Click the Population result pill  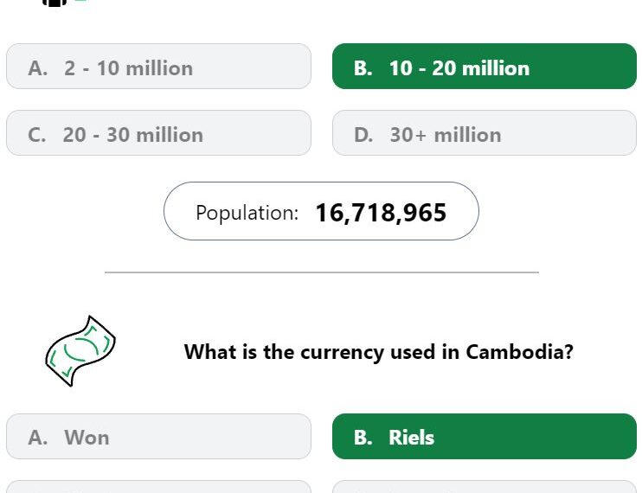tap(321, 211)
